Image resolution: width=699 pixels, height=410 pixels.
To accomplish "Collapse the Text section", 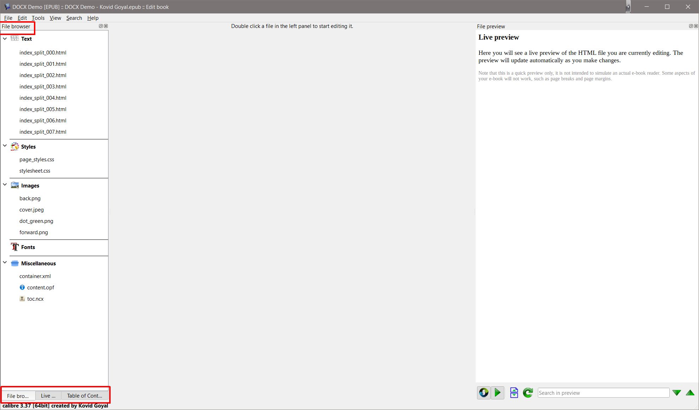I will pyautogui.click(x=5, y=39).
